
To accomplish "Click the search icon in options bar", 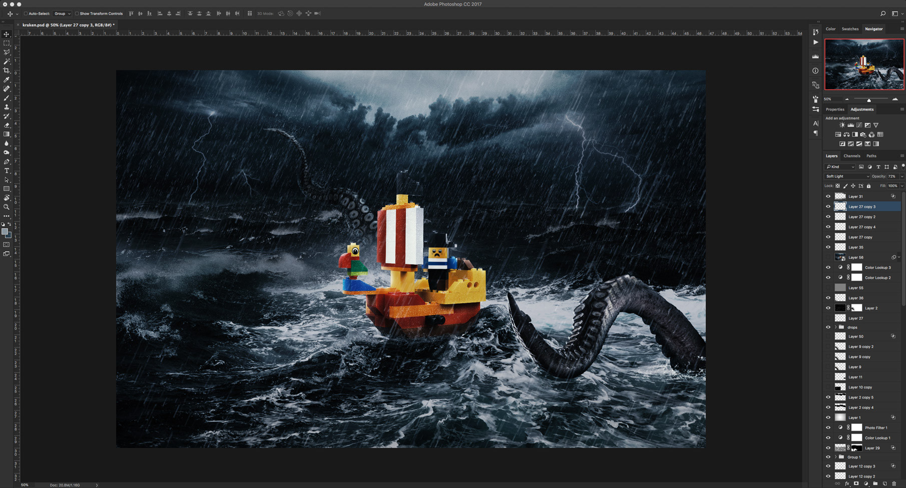I will click(883, 13).
